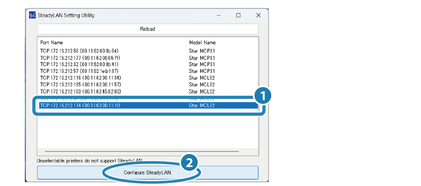
Task: Close the SteadyLAN Setting Utility window
Action: click(x=258, y=16)
